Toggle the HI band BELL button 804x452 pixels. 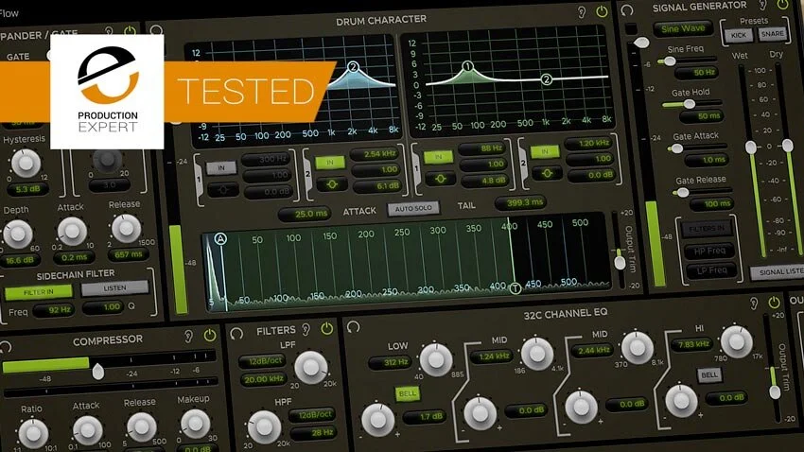click(709, 375)
